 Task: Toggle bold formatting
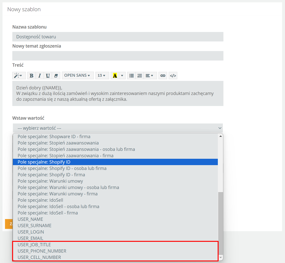[x=31, y=75]
